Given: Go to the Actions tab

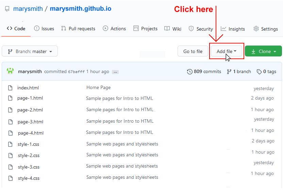Looking at the screenshot, I should coord(114,29).
